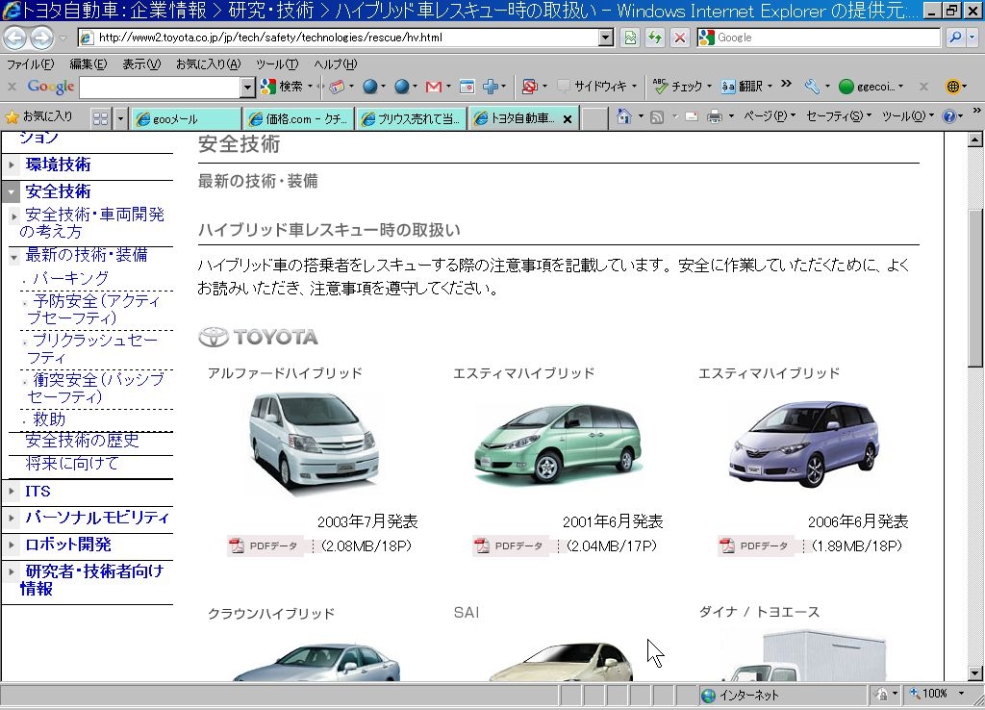Click the 翻訳 translate button
This screenshot has width=985, height=710.
[x=743, y=86]
